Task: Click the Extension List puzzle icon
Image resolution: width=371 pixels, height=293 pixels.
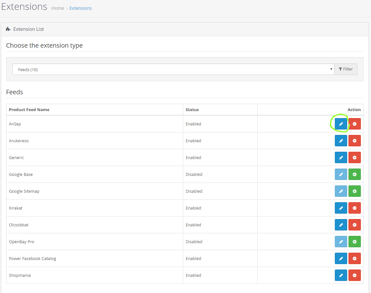Action: click(8, 29)
